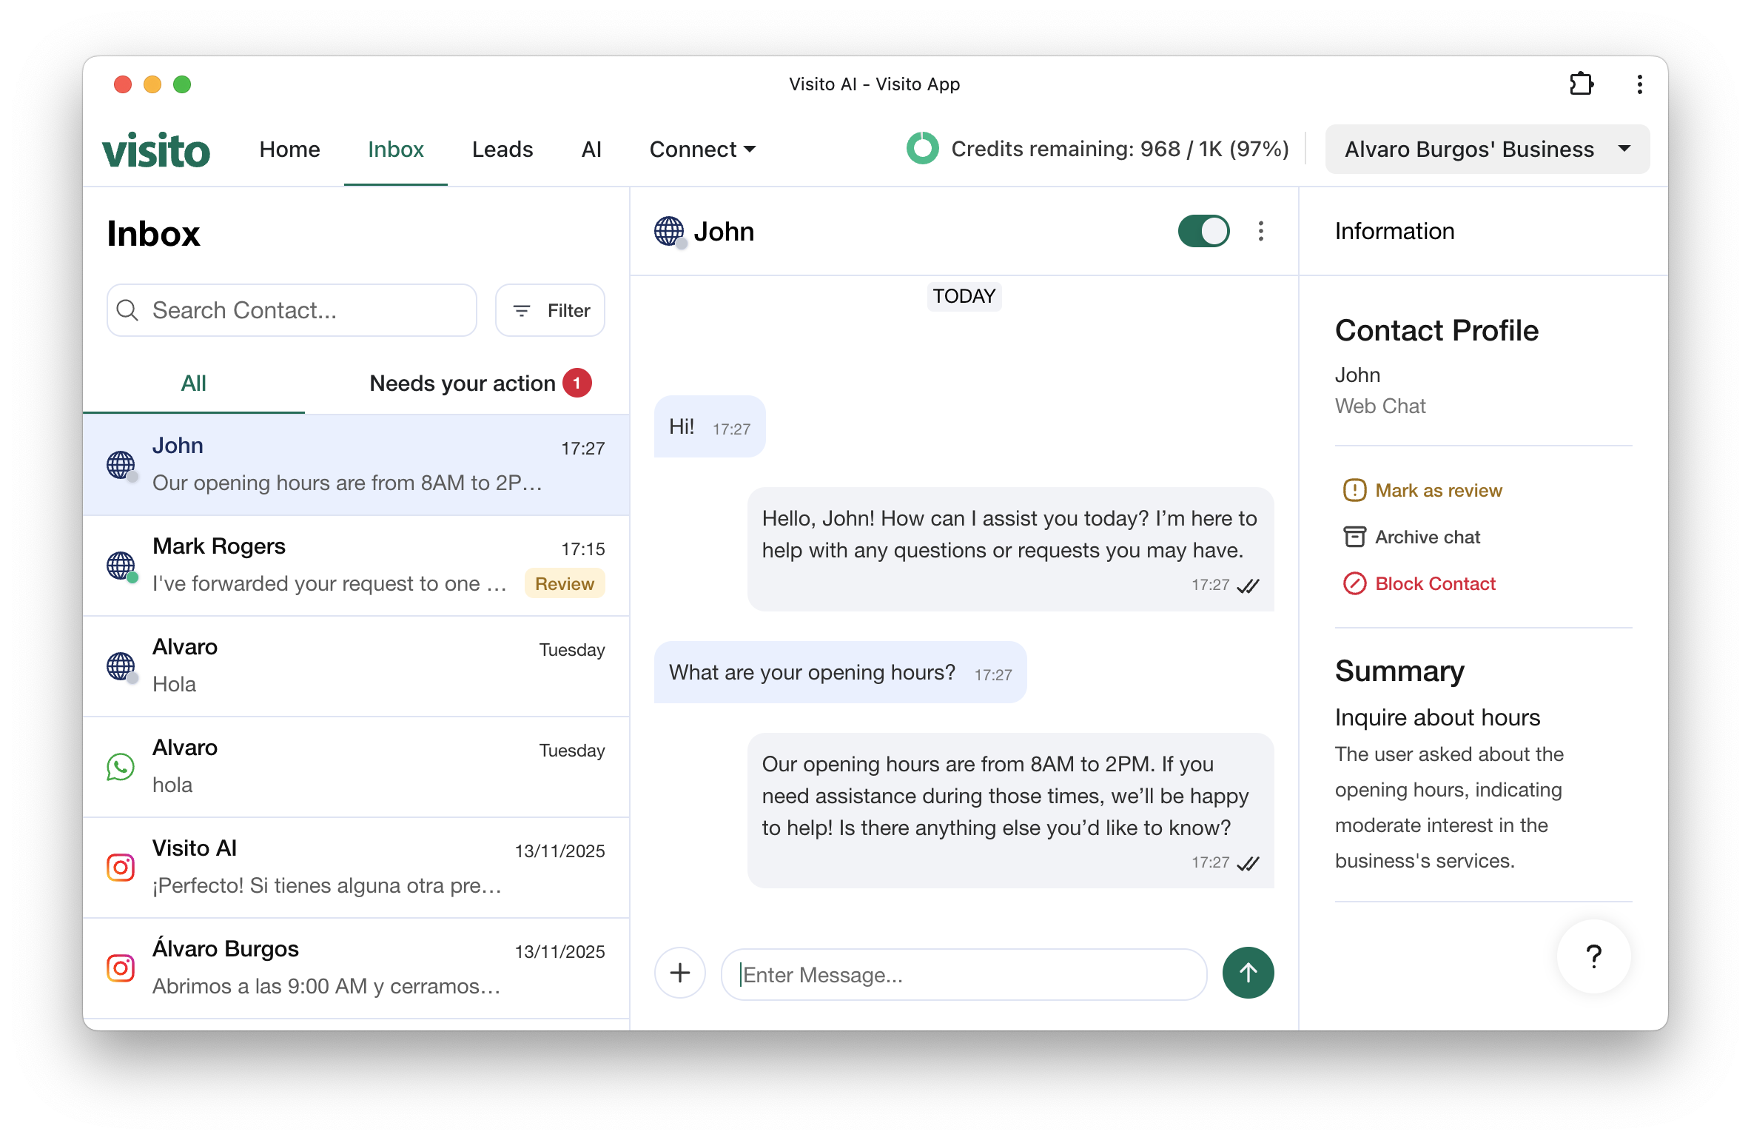
Task: Click the search magnifier icon
Action: tap(128, 310)
